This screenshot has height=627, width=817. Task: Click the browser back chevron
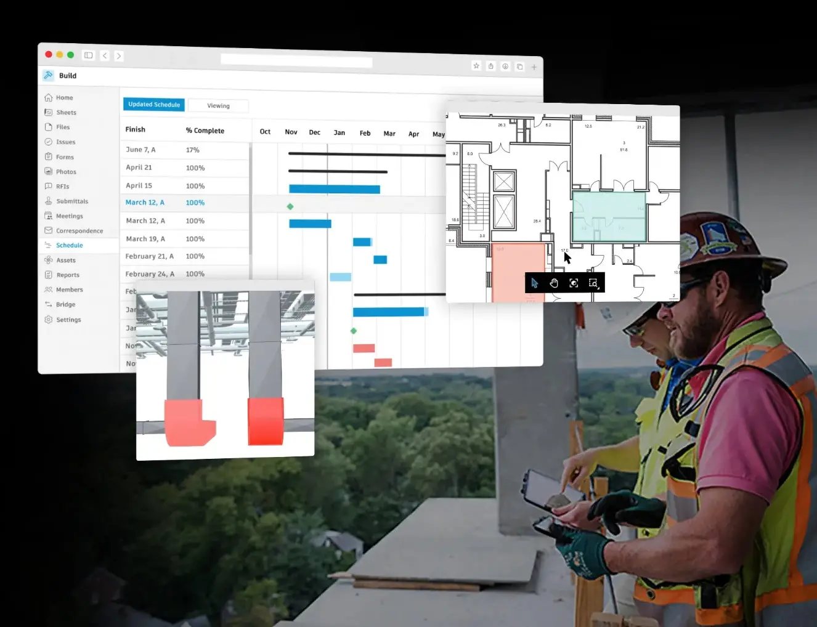pos(105,55)
